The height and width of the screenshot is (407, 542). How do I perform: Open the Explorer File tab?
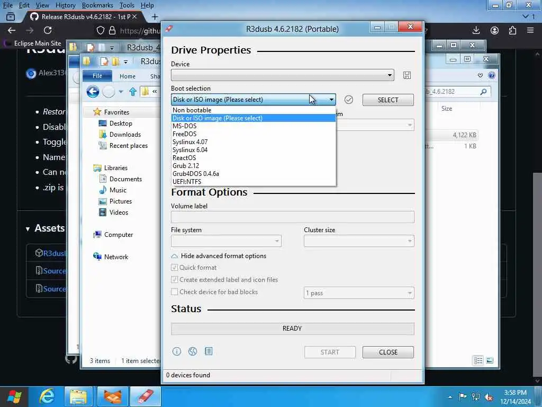(97, 76)
